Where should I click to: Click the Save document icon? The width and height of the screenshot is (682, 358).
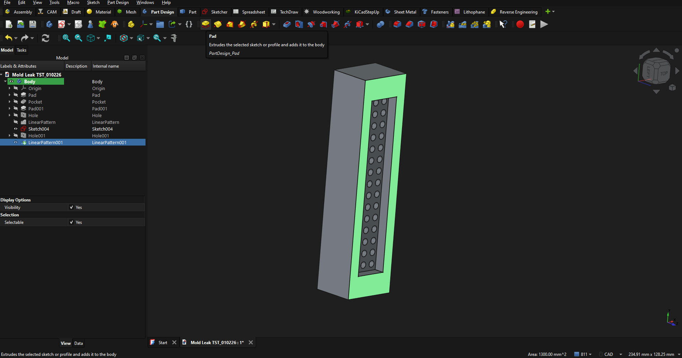(33, 24)
